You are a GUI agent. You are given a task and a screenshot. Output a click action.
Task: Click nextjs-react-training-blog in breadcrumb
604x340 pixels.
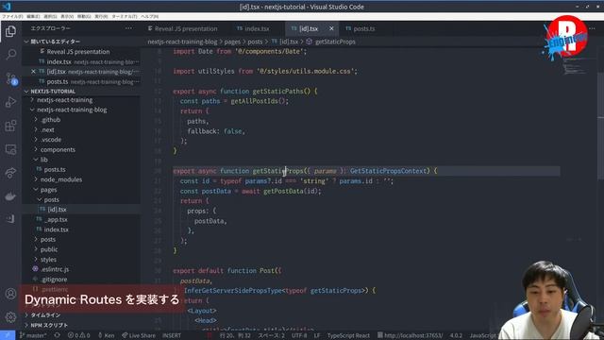click(x=182, y=42)
